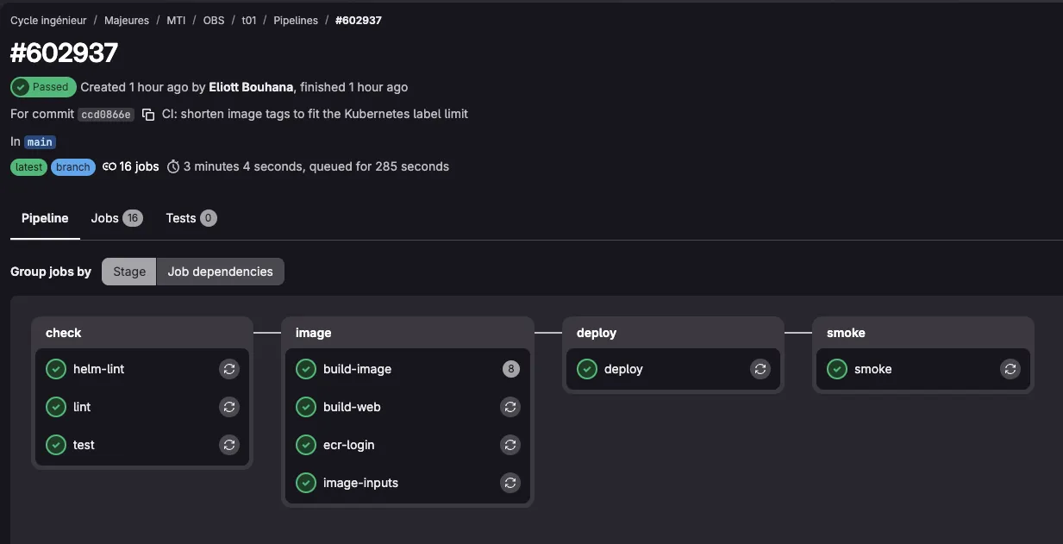
Task: Click helm-lint passed status icon
Action: pos(56,369)
